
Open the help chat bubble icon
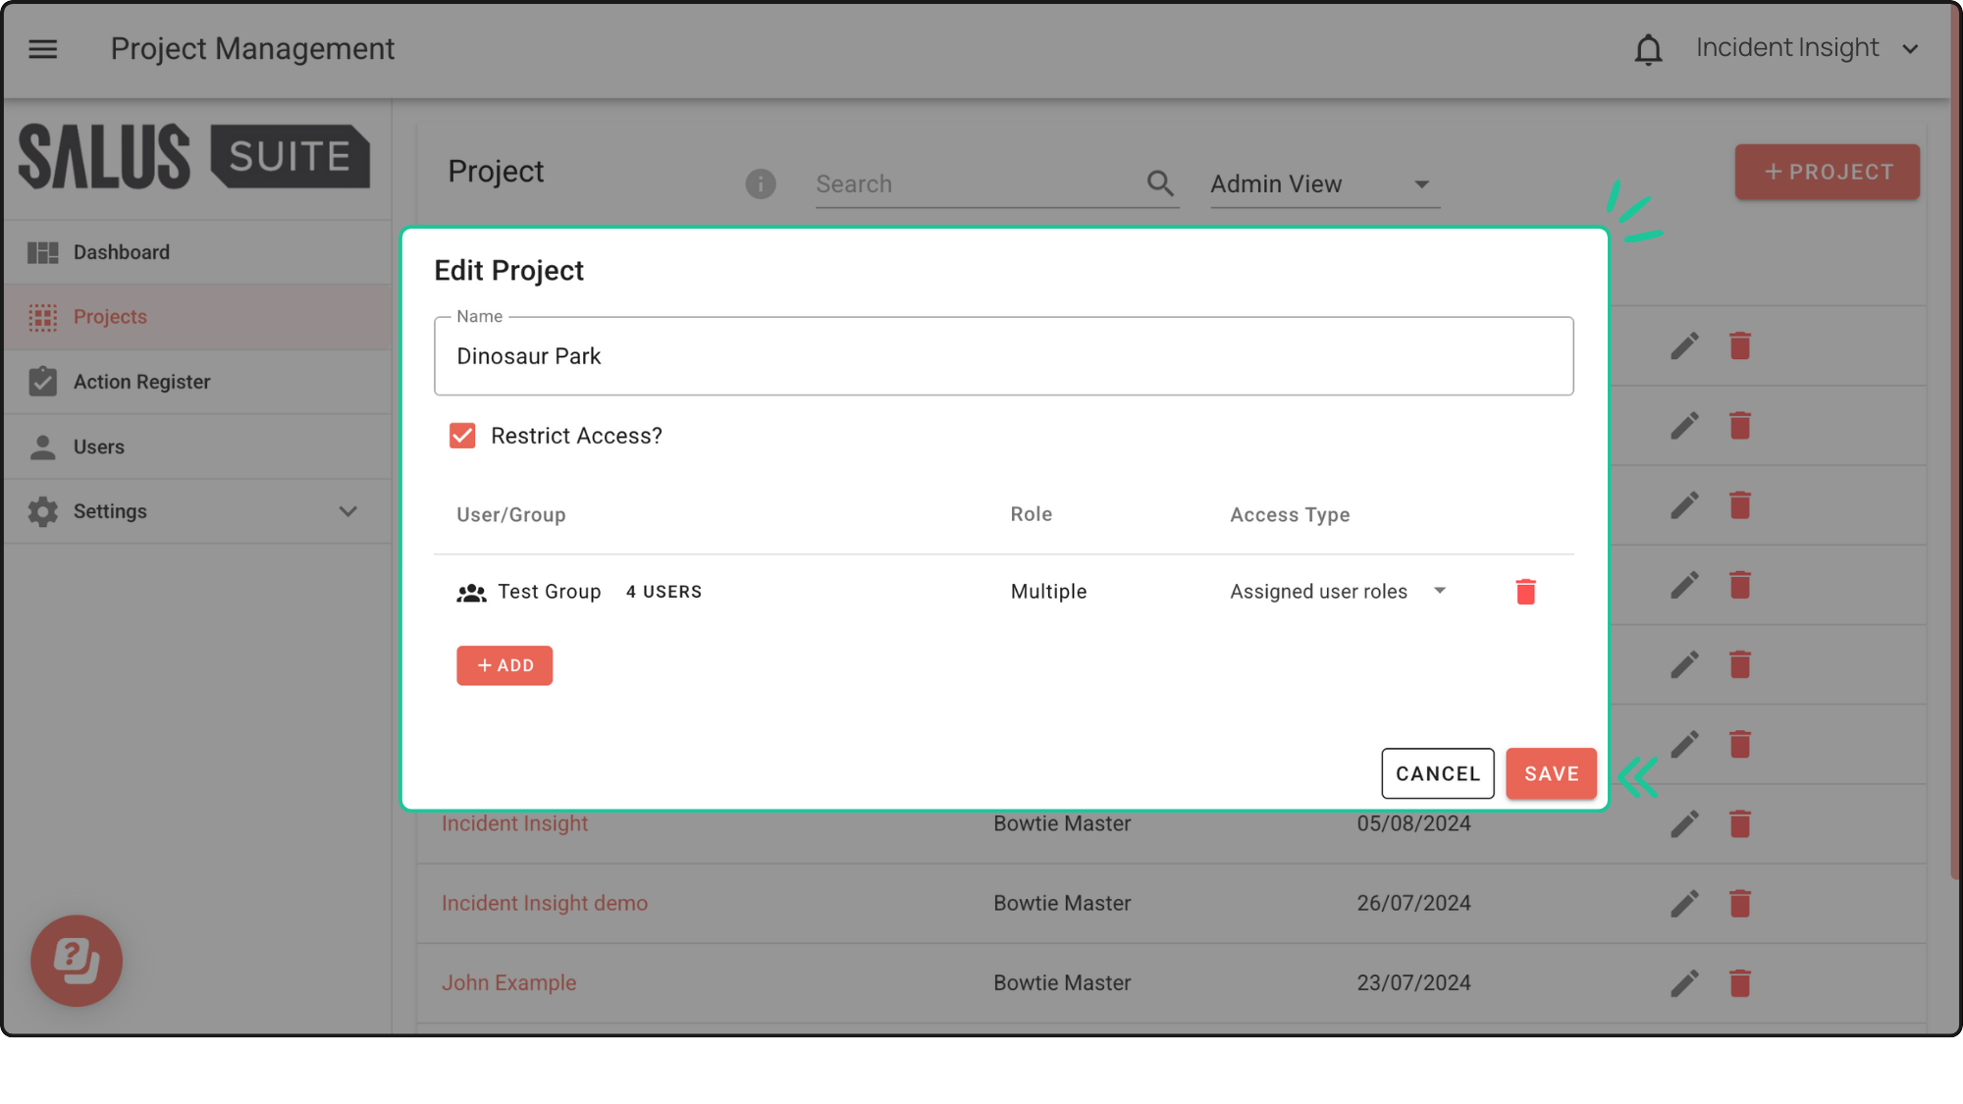click(x=77, y=960)
